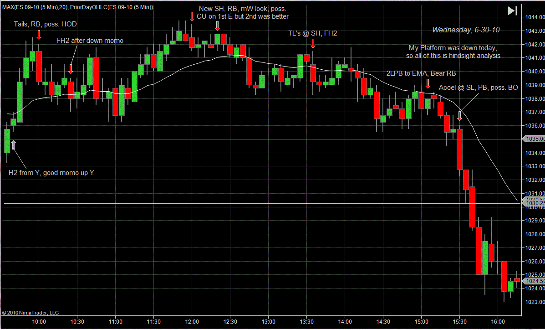
Task: Click the 'Wednesday, 6-30-10' date label
Action: (465, 30)
